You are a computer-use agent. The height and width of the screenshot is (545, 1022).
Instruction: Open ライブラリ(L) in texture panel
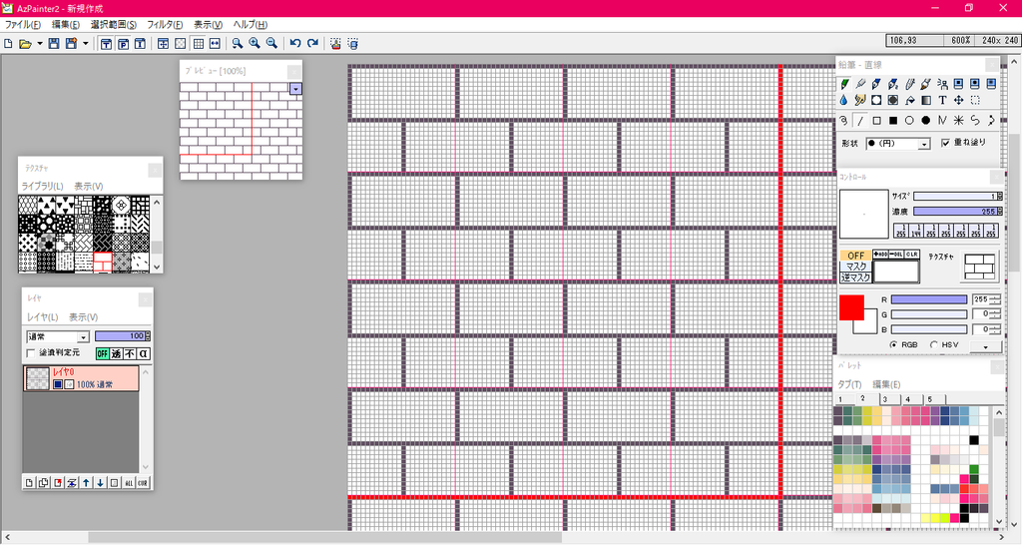coord(42,186)
